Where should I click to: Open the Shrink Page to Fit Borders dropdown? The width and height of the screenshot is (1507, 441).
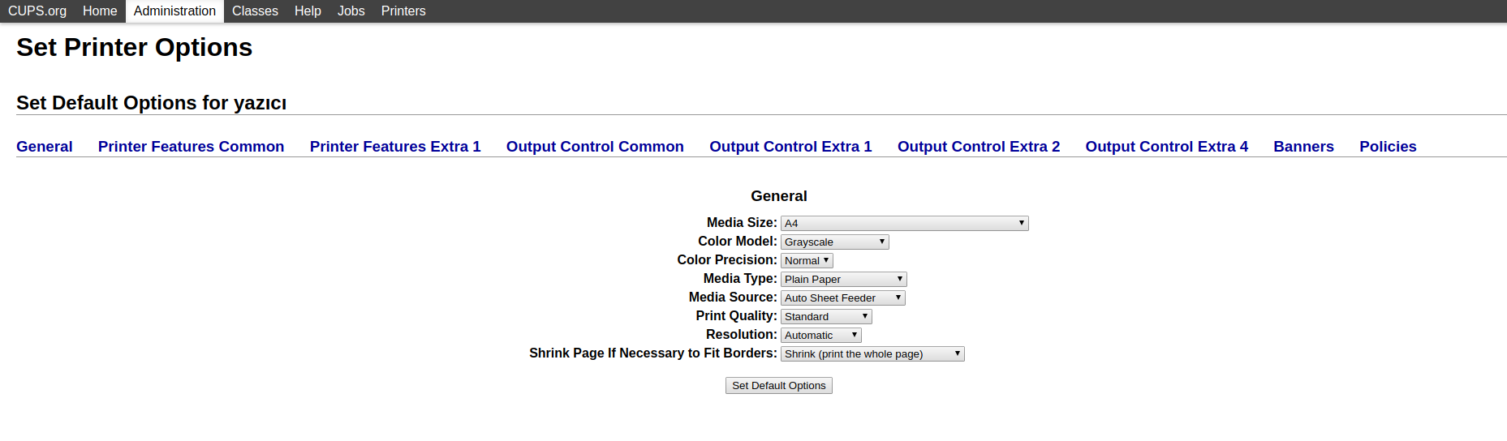pyautogui.click(x=872, y=353)
